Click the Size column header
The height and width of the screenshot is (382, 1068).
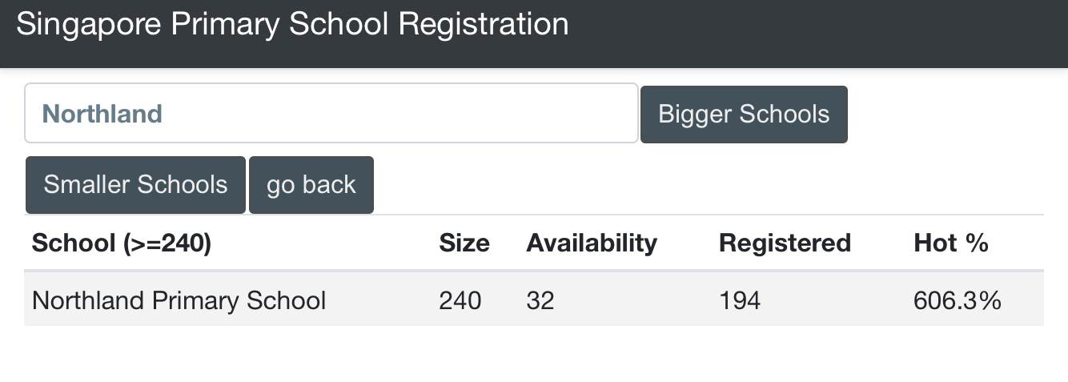(x=464, y=243)
